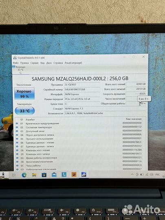Open File Explorer from the taskbar
The image size is (165, 220).
[x=34, y=175]
